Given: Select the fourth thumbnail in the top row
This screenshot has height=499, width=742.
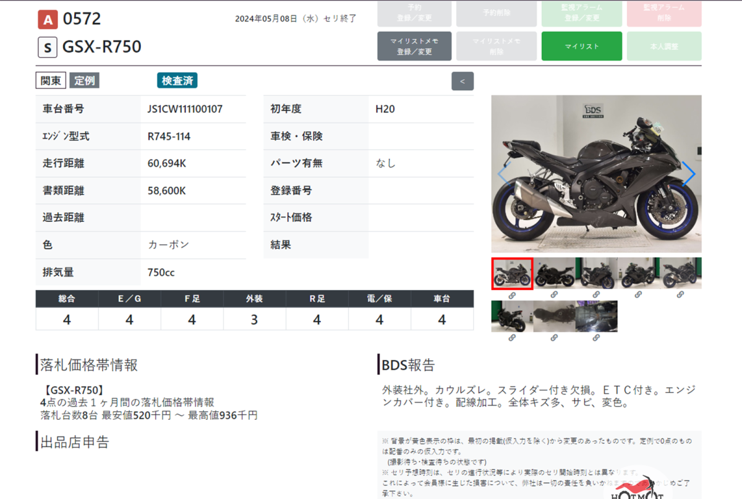Looking at the screenshot, I should 639,273.
